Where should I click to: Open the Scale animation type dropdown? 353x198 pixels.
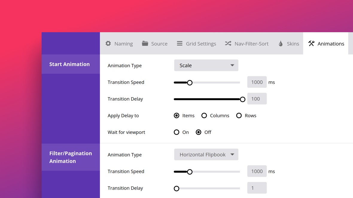pos(206,65)
